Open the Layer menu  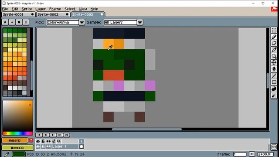[41, 9]
